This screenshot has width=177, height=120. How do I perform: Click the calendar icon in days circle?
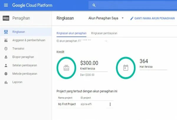click(x=126, y=68)
